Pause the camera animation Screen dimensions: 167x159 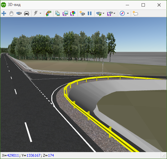click(90, 14)
